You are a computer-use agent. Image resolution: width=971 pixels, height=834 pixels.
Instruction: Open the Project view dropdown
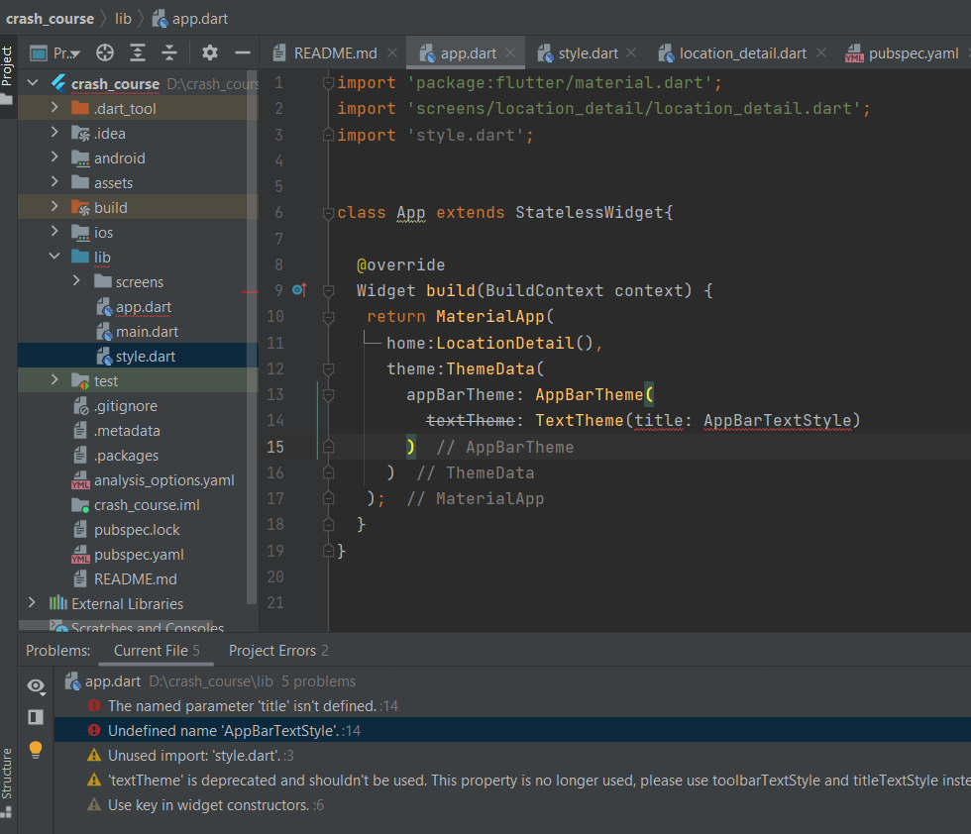point(63,53)
